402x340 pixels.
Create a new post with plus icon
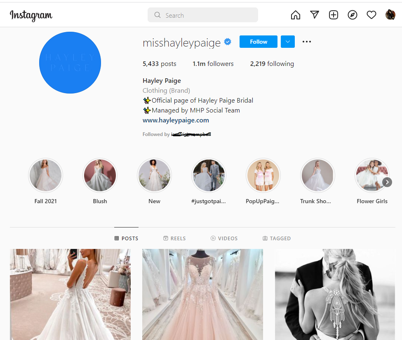pos(333,15)
